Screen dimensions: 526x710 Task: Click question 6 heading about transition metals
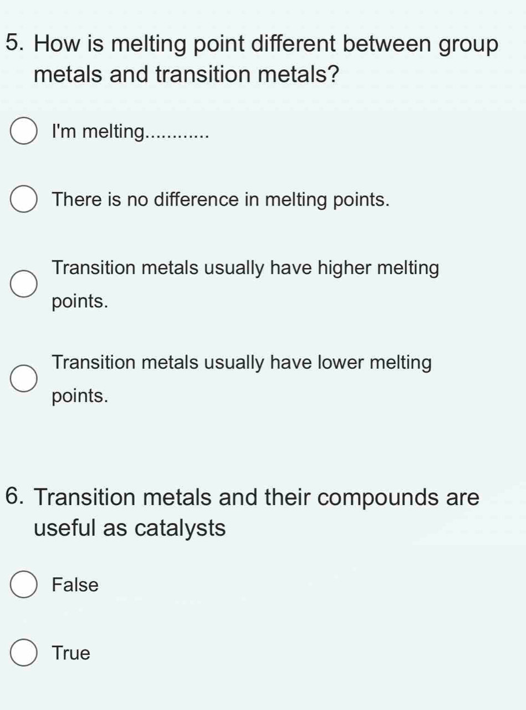point(256,497)
